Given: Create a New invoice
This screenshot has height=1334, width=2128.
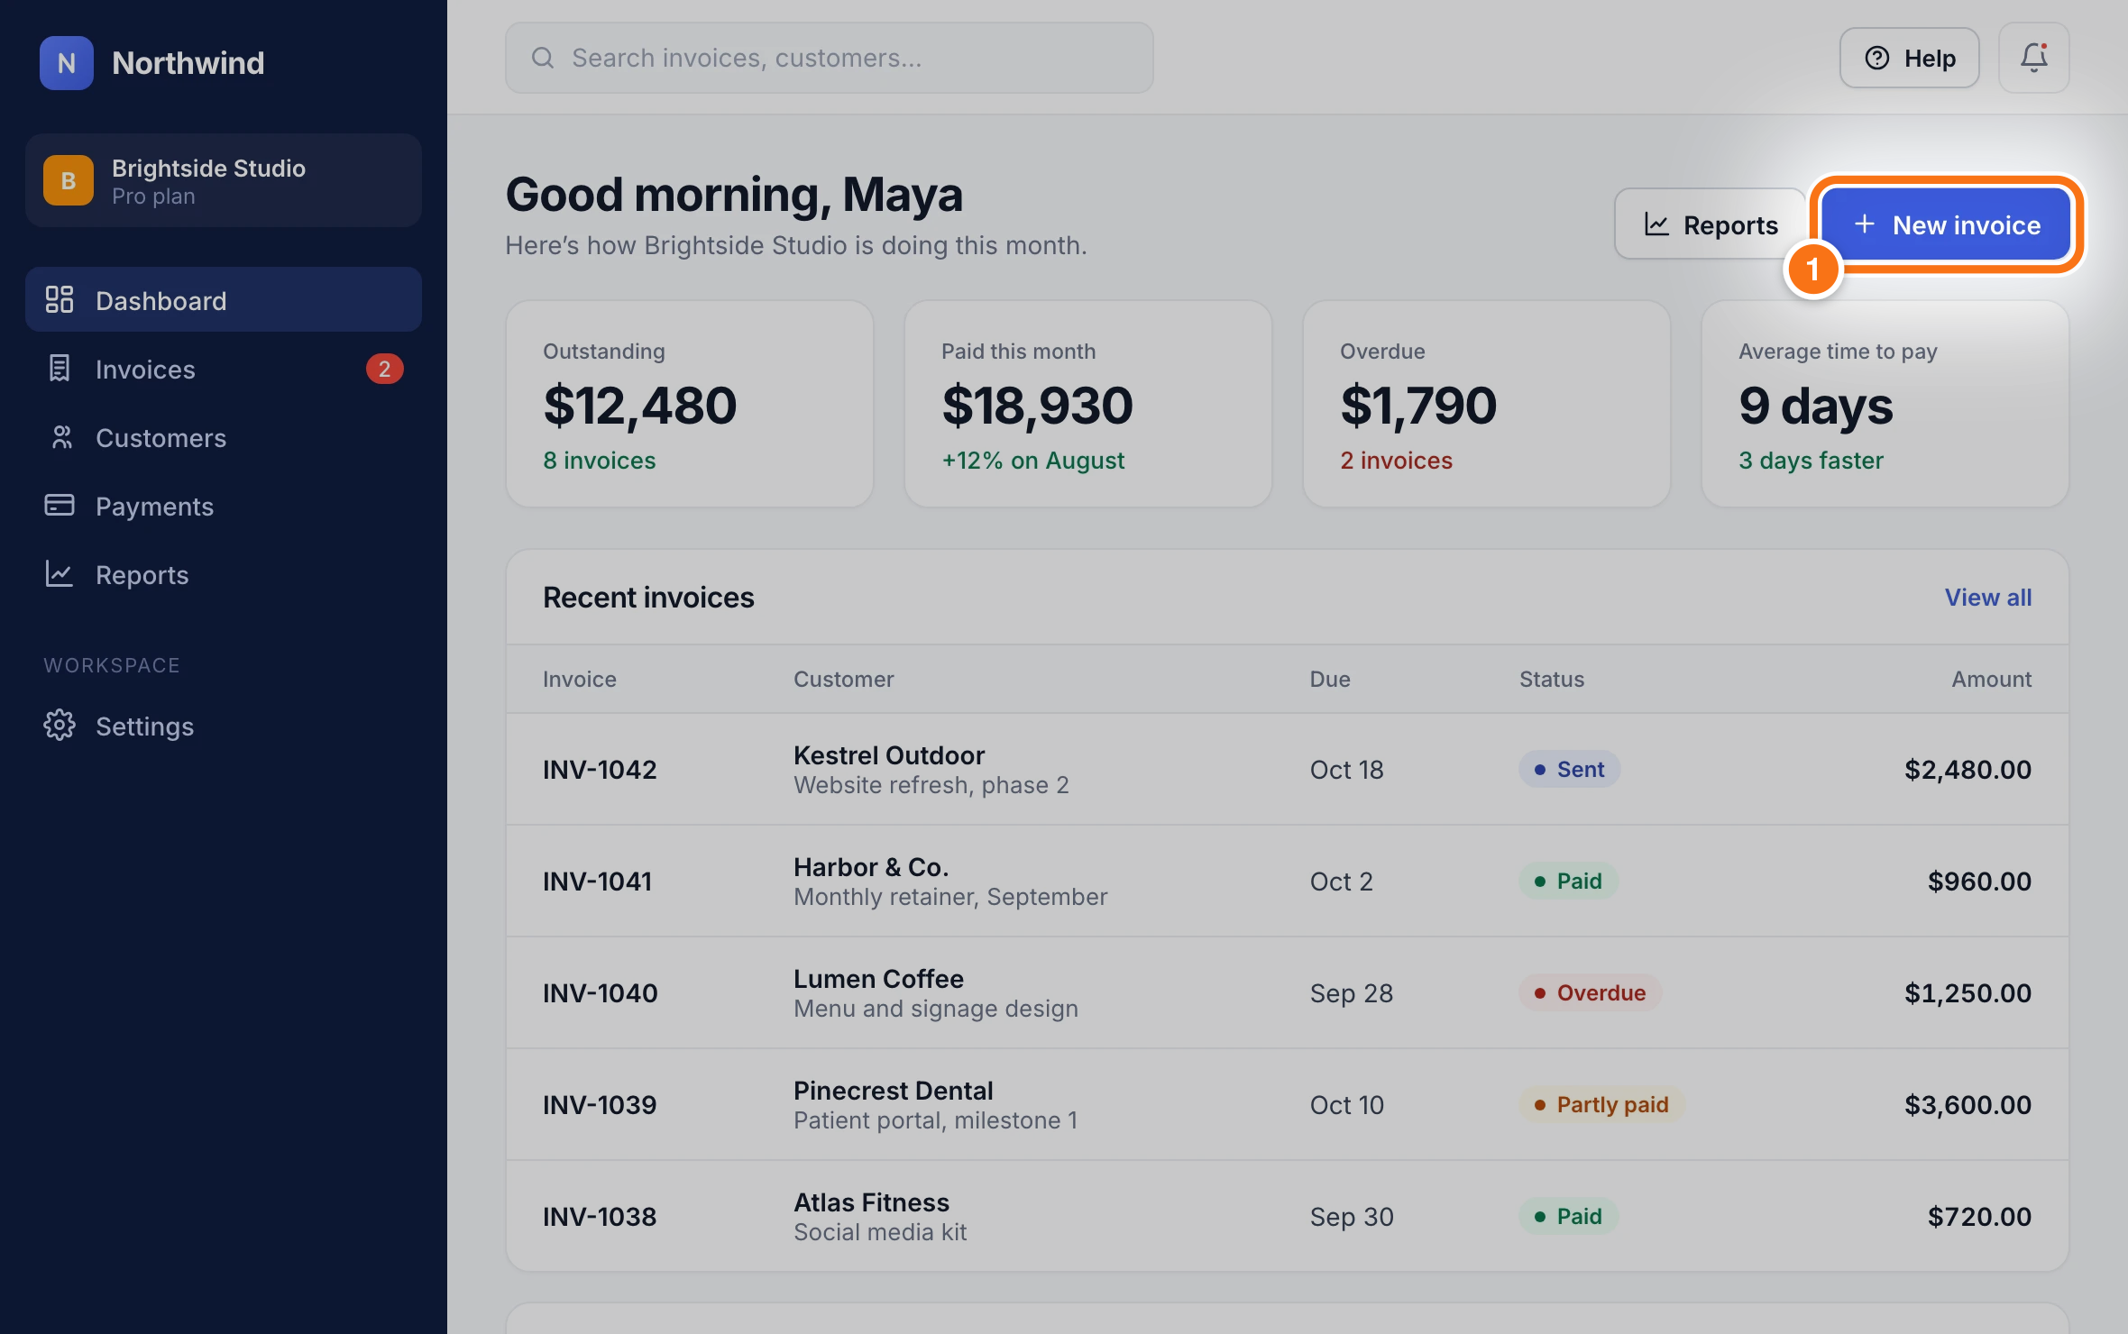Looking at the screenshot, I should tap(1947, 224).
